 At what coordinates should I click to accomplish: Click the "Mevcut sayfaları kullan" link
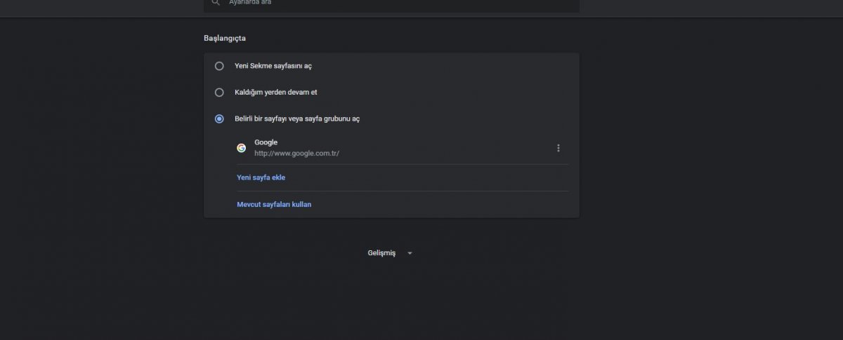coord(274,205)
